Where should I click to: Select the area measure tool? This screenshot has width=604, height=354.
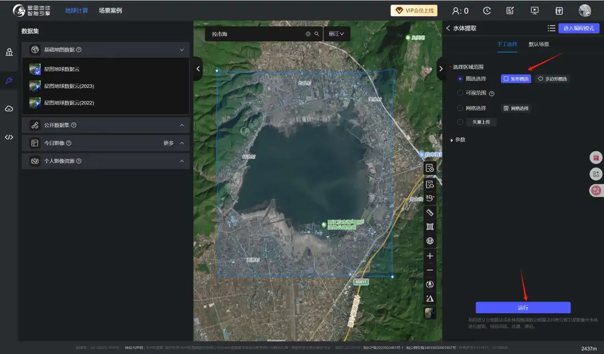[430, 227]
